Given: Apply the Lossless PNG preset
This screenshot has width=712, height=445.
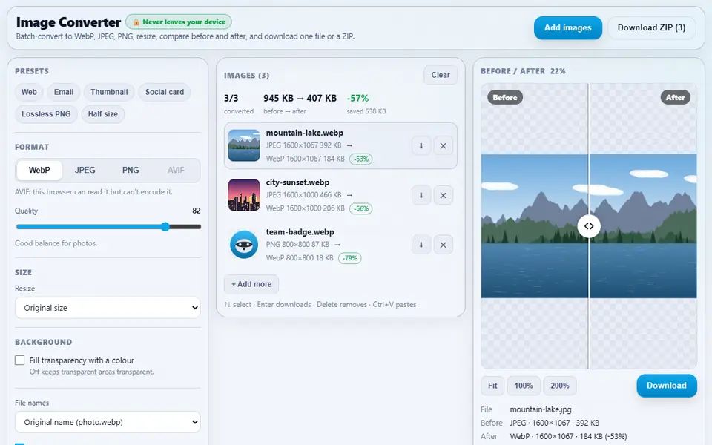Looking at the screenshot, I should click(46, 114).
